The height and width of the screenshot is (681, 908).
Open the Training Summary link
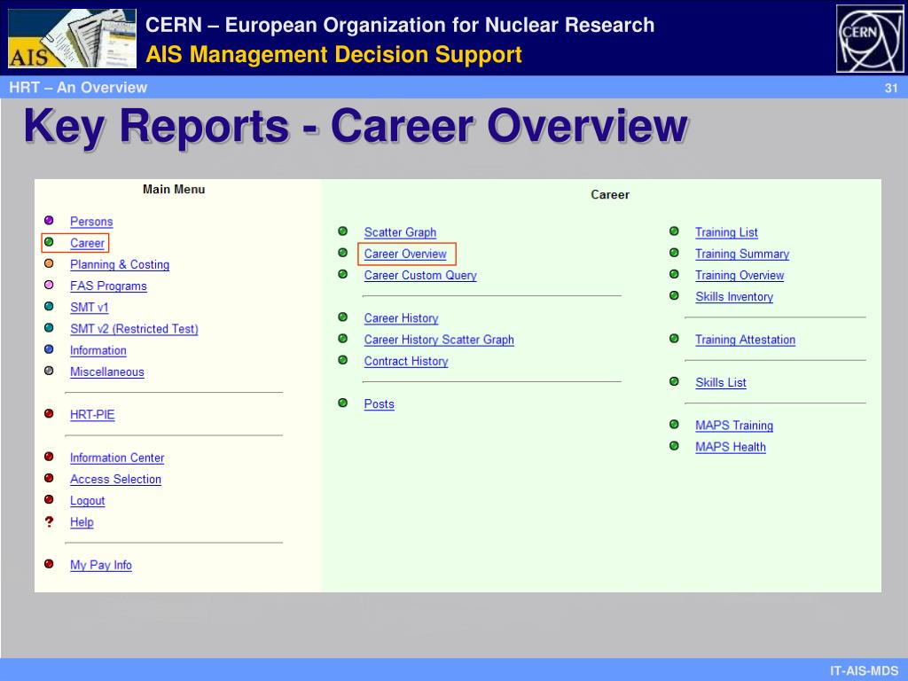click(x=742, y=254)
